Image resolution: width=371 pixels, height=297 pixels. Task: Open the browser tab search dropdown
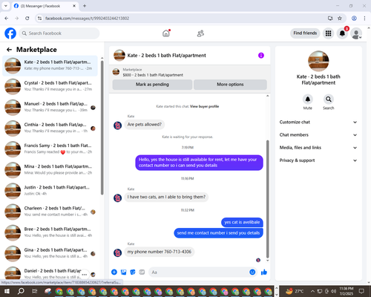(6, 6)
